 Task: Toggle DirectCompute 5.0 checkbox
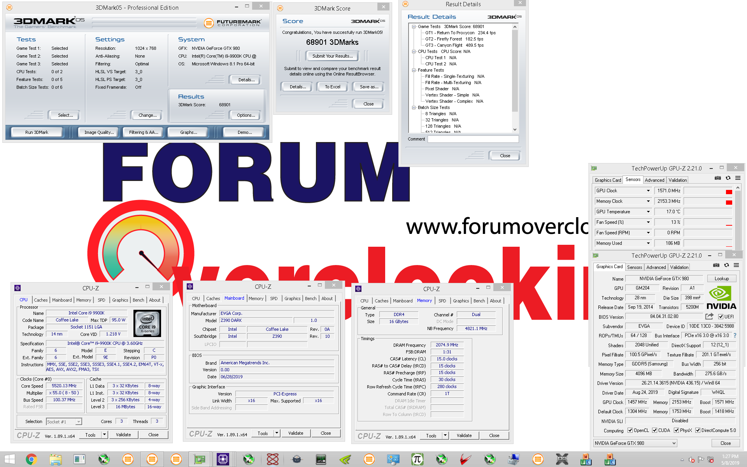698,430
